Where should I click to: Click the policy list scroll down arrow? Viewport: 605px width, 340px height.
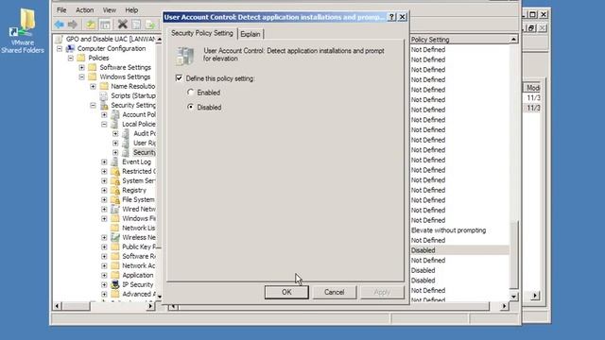click(513, 297)
